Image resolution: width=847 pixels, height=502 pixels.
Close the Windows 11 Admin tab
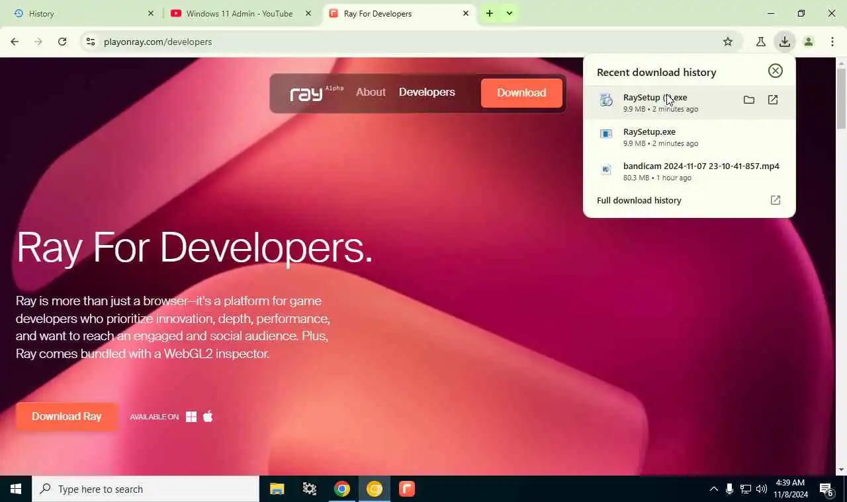(x=308, y=13)
